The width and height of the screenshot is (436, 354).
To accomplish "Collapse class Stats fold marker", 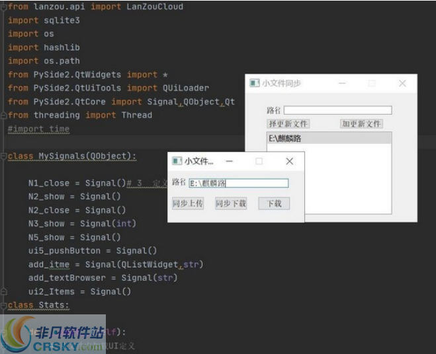I will pyautogui.click(x=3, y=305).
